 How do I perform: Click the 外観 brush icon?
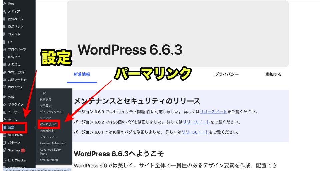coord(4,97)
